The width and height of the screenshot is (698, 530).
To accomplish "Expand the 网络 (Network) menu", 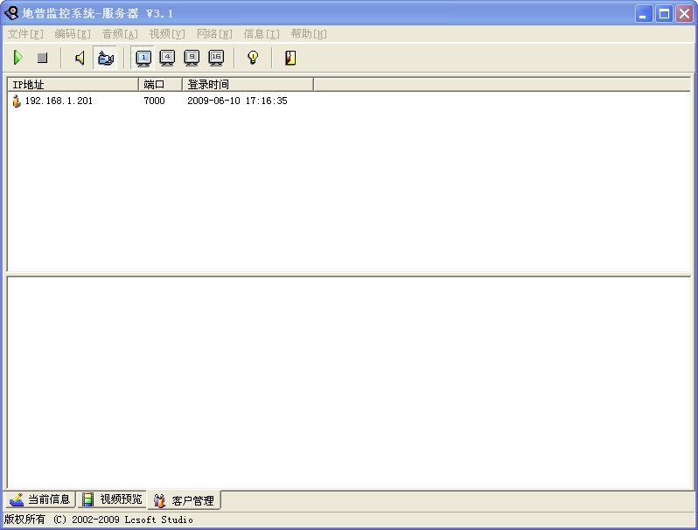I will point(214,34).
